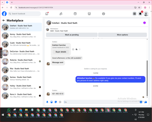Open the Notifications bell icon

pyautogui.click(x=140, y=14)
